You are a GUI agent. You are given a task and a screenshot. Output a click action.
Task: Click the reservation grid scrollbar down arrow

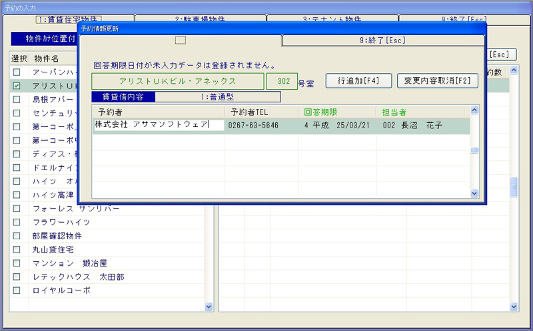[x=474, y=193]
